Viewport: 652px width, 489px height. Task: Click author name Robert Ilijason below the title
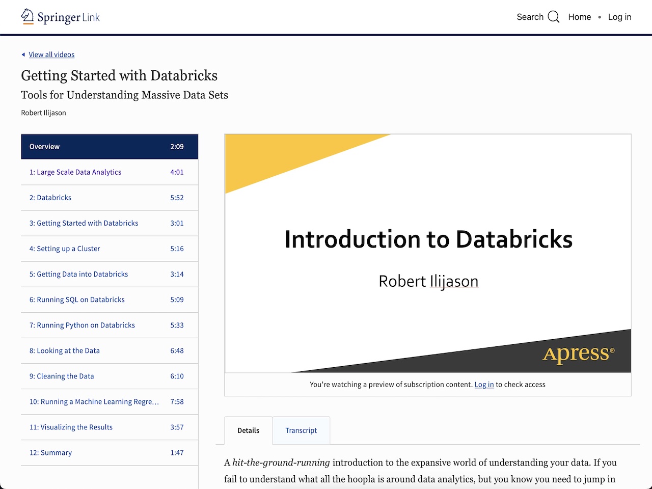click(x=43, y=113)
